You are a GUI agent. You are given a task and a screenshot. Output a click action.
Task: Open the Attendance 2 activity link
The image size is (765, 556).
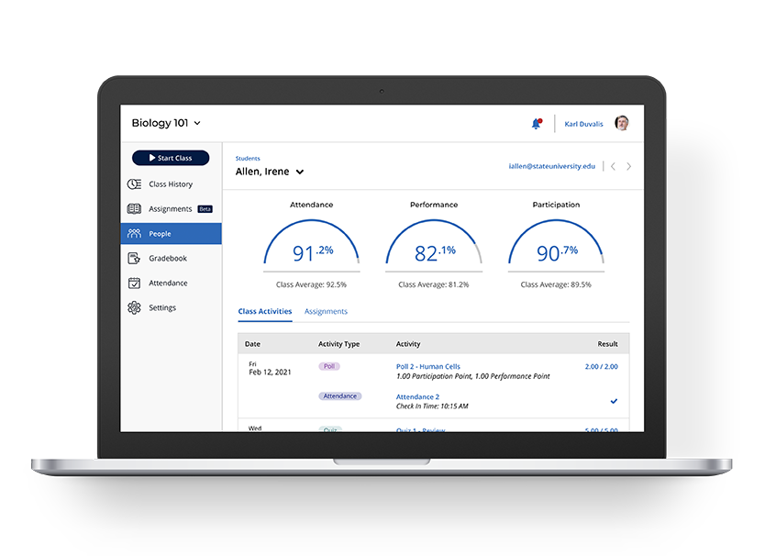[417, 397]
